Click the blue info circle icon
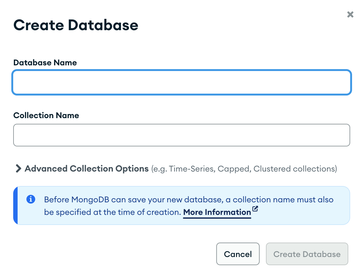Screen dimensions: 364x279 (30, 199)
